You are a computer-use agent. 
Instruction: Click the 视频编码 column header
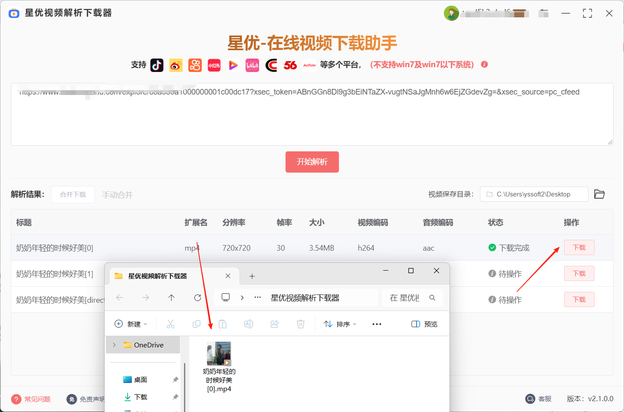373,222
